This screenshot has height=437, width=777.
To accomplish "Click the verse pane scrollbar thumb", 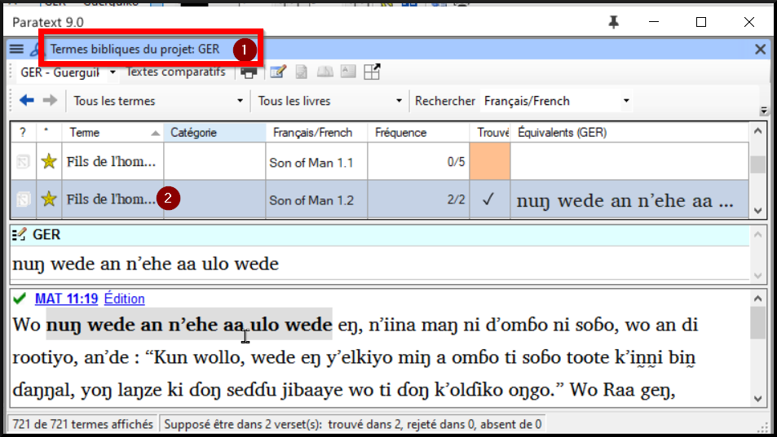I will pyautogui.click(x=757, y=323).
